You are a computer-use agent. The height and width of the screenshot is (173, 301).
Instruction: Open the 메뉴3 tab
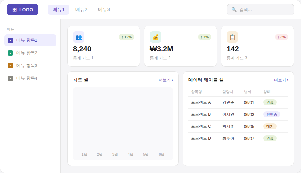[104, 10]
